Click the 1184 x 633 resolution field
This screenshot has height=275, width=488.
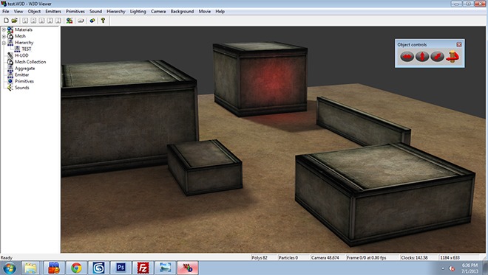pos(461,257)
